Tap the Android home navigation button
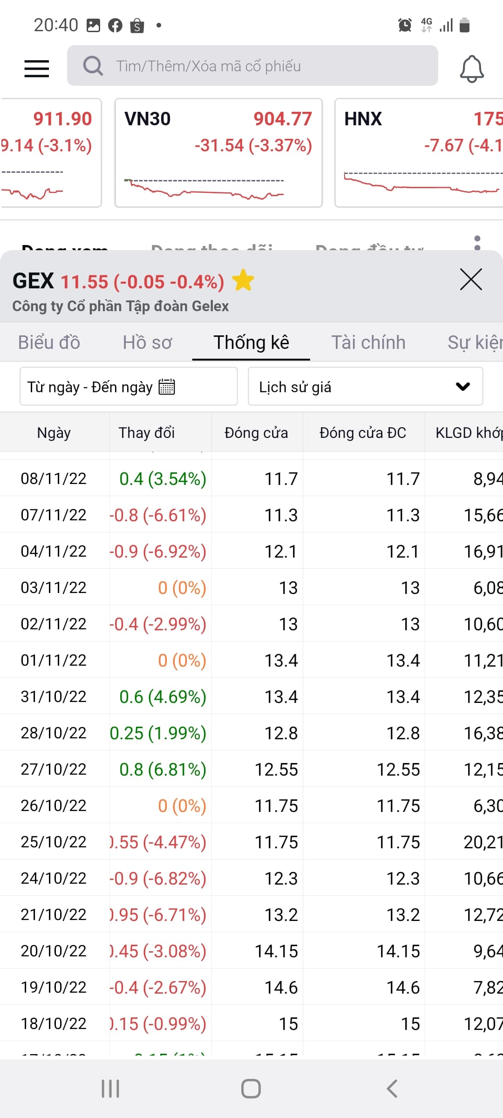Image resolution: width=503 pixels, height=1118 pixels. click(251, 1089)
